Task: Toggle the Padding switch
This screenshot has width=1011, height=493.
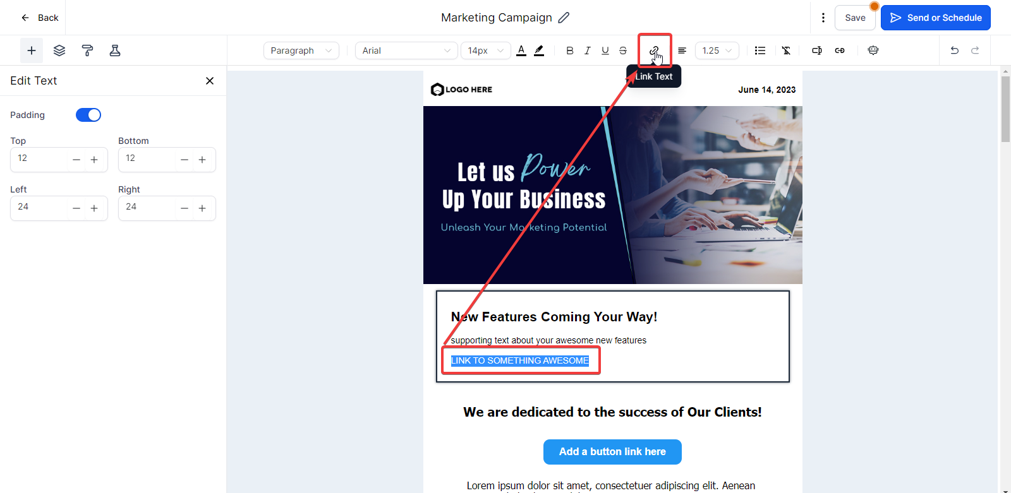Action: [x=88, y=115]
